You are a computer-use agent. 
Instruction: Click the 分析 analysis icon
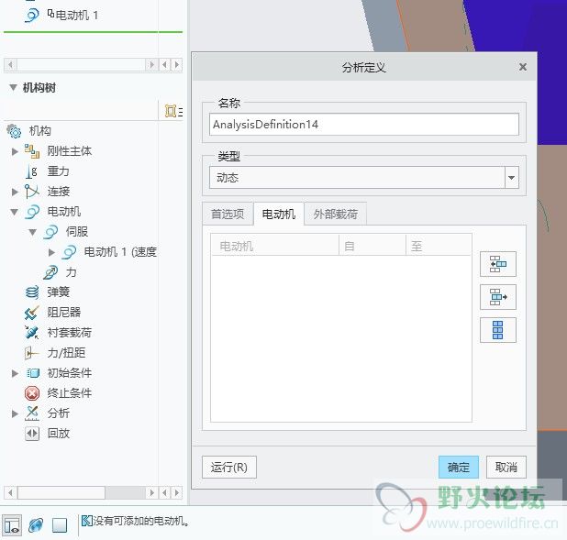click(x=32, y=413)
